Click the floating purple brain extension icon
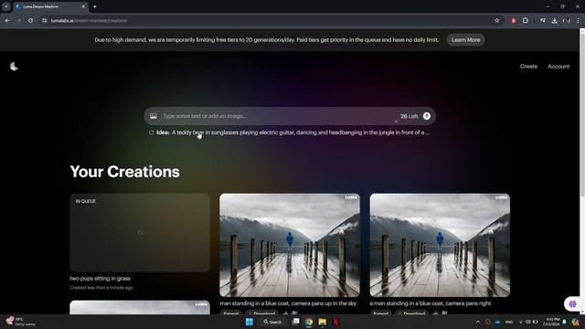This screenshot has height=329, width=585. tap(572, 304)
